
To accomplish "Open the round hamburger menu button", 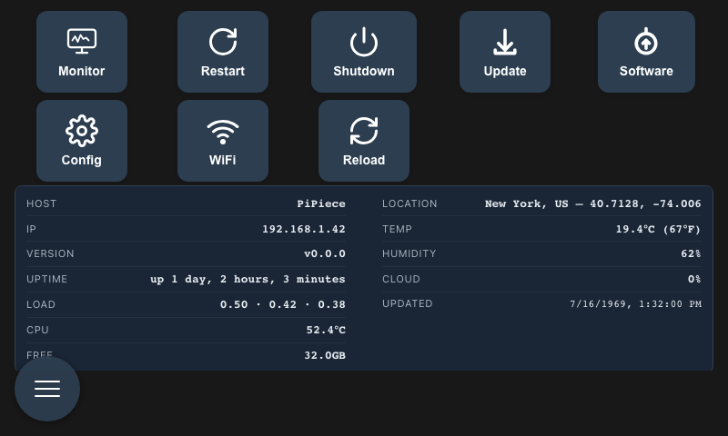I will (x=47, y=389).
